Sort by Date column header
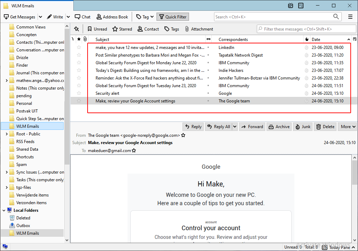Image resolution: width=358 pixels, height=251 pixels. tap(331, 39)
